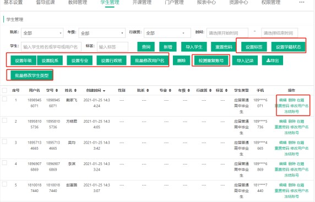Open the more (…) navigation menu

(302, 2)
